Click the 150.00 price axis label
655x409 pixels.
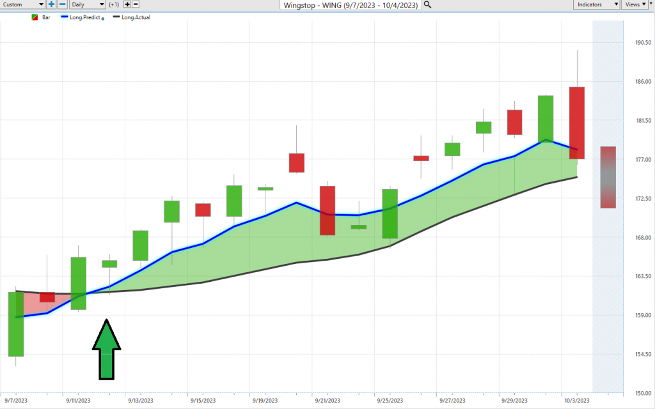coord(643,393)
